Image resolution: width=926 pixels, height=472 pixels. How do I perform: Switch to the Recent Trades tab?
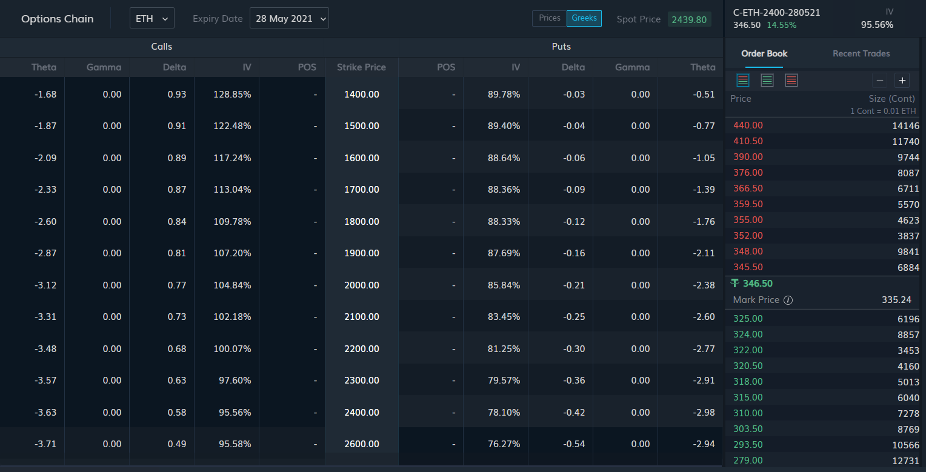pyautogui.click(x=861, y=53)
